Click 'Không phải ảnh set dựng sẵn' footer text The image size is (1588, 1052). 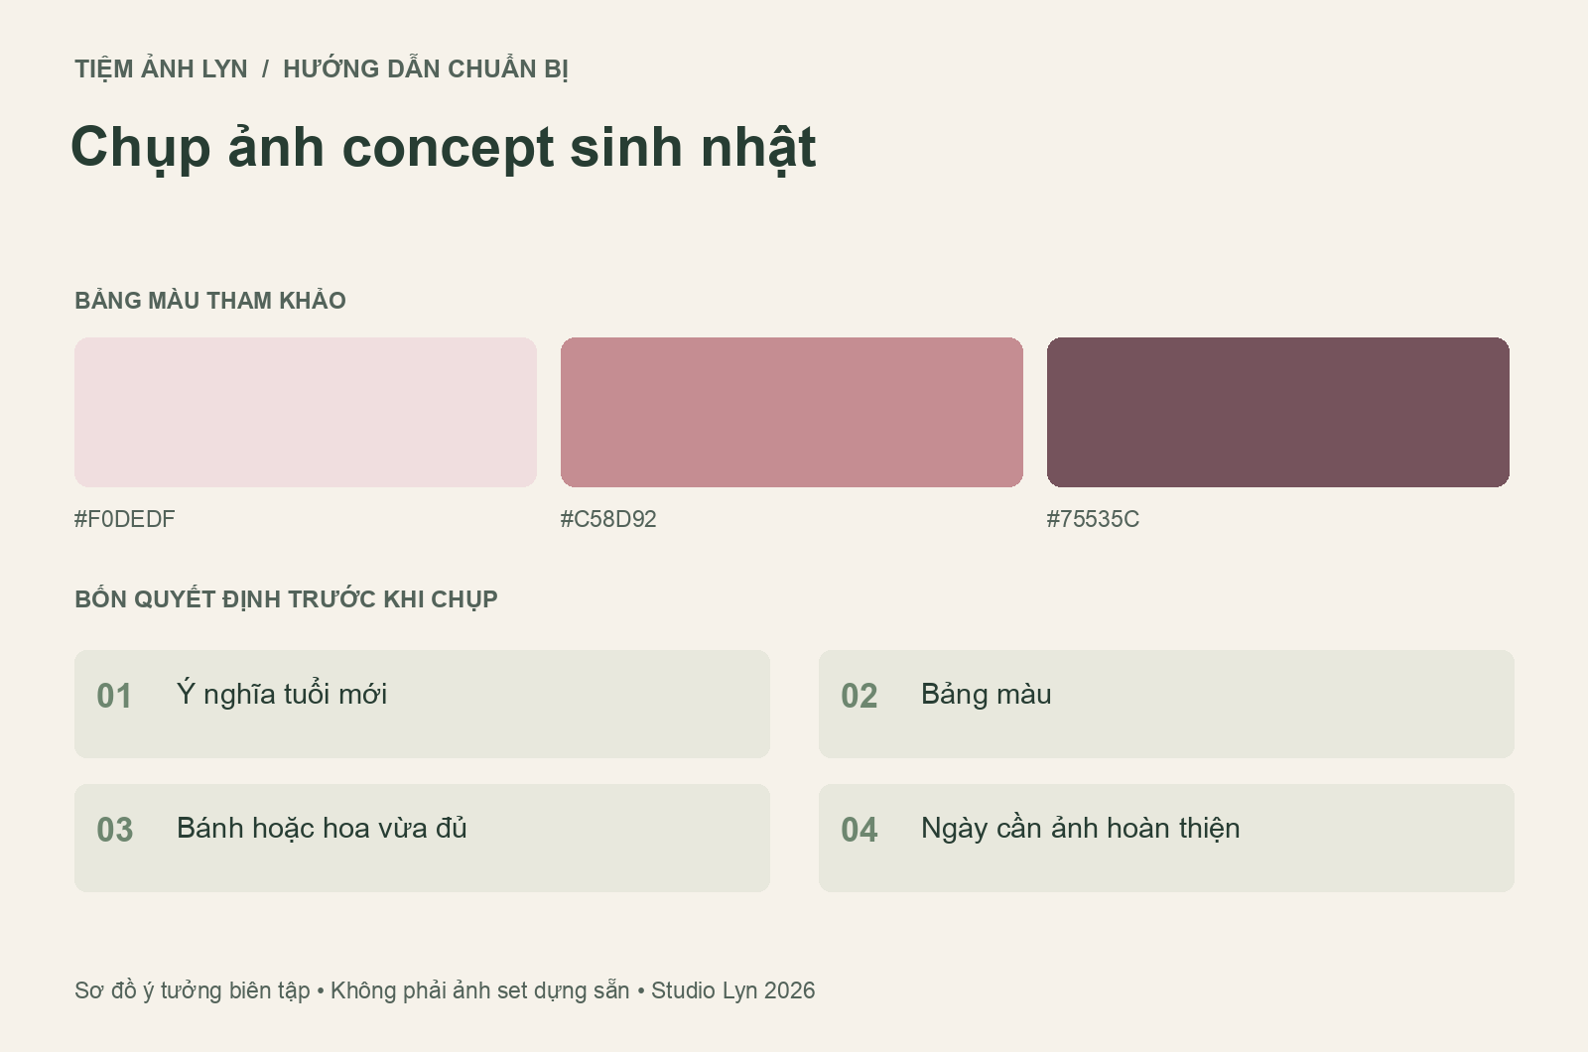(480, 990)
